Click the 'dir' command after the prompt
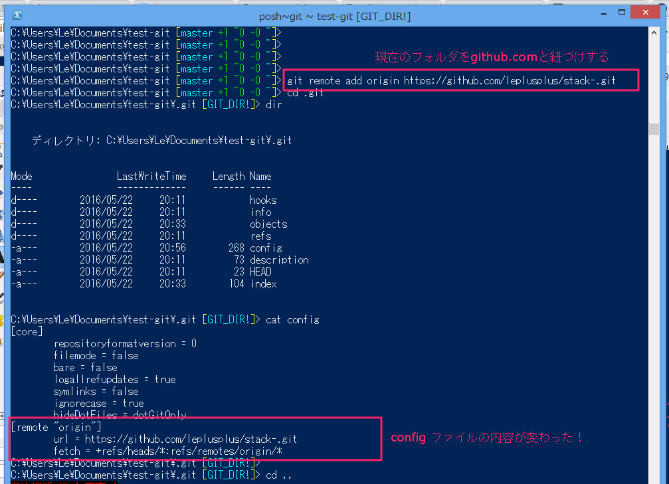The height and width of the screenshot is (484, 669). click(x=274, y=104)
